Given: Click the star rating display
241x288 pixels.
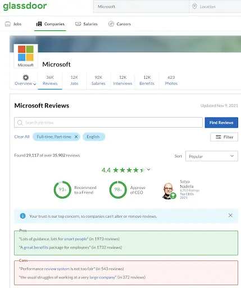Looking at the screenshot, I should pyautogui.click(x=129, y=170).
